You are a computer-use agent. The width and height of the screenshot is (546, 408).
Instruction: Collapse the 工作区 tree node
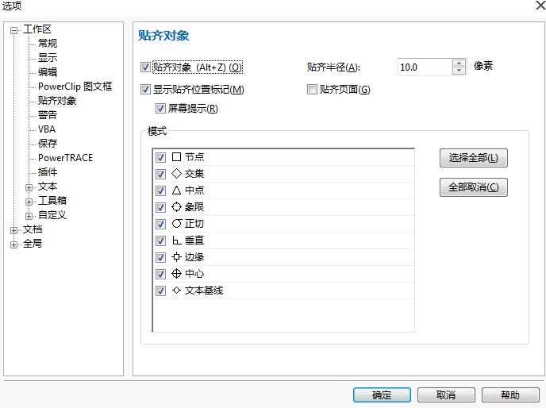14,30
